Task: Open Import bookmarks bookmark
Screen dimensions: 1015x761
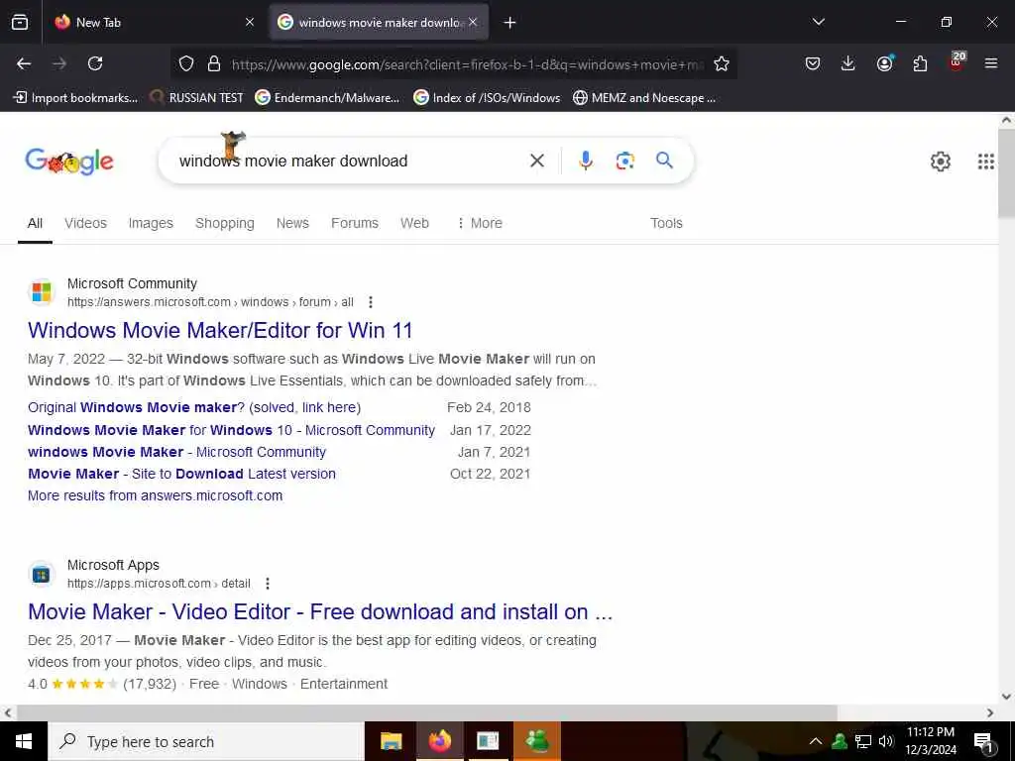Action: pyautogui.click(x=75, y=98)
